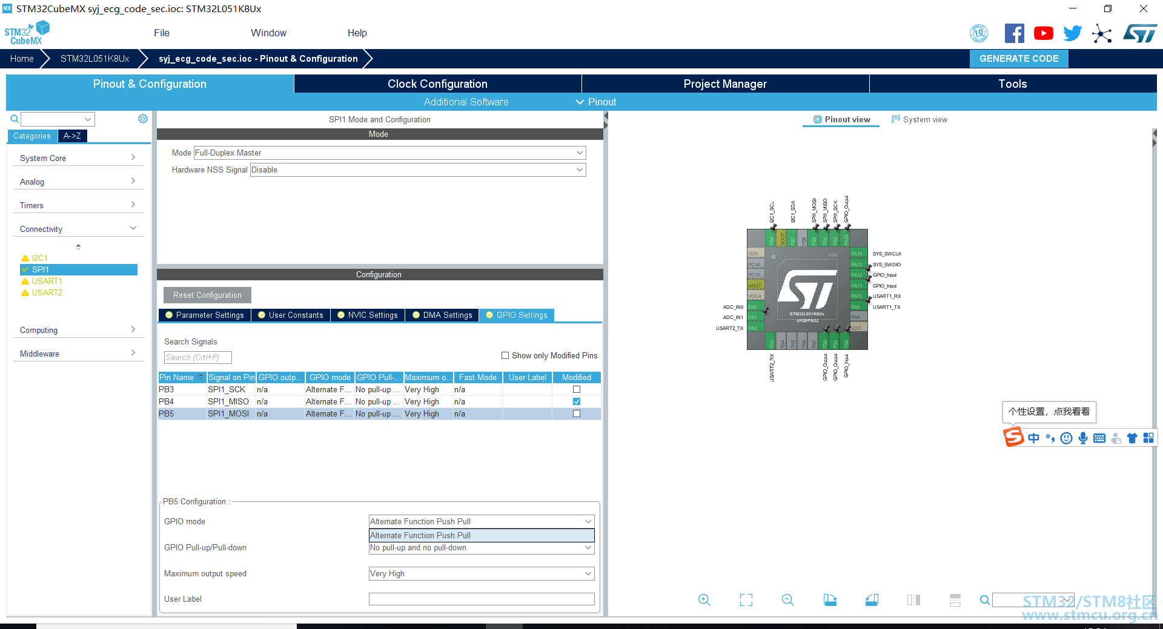Select I2C1 in the Connectivity list
The image size is (1163, 629).
(39, 258)
